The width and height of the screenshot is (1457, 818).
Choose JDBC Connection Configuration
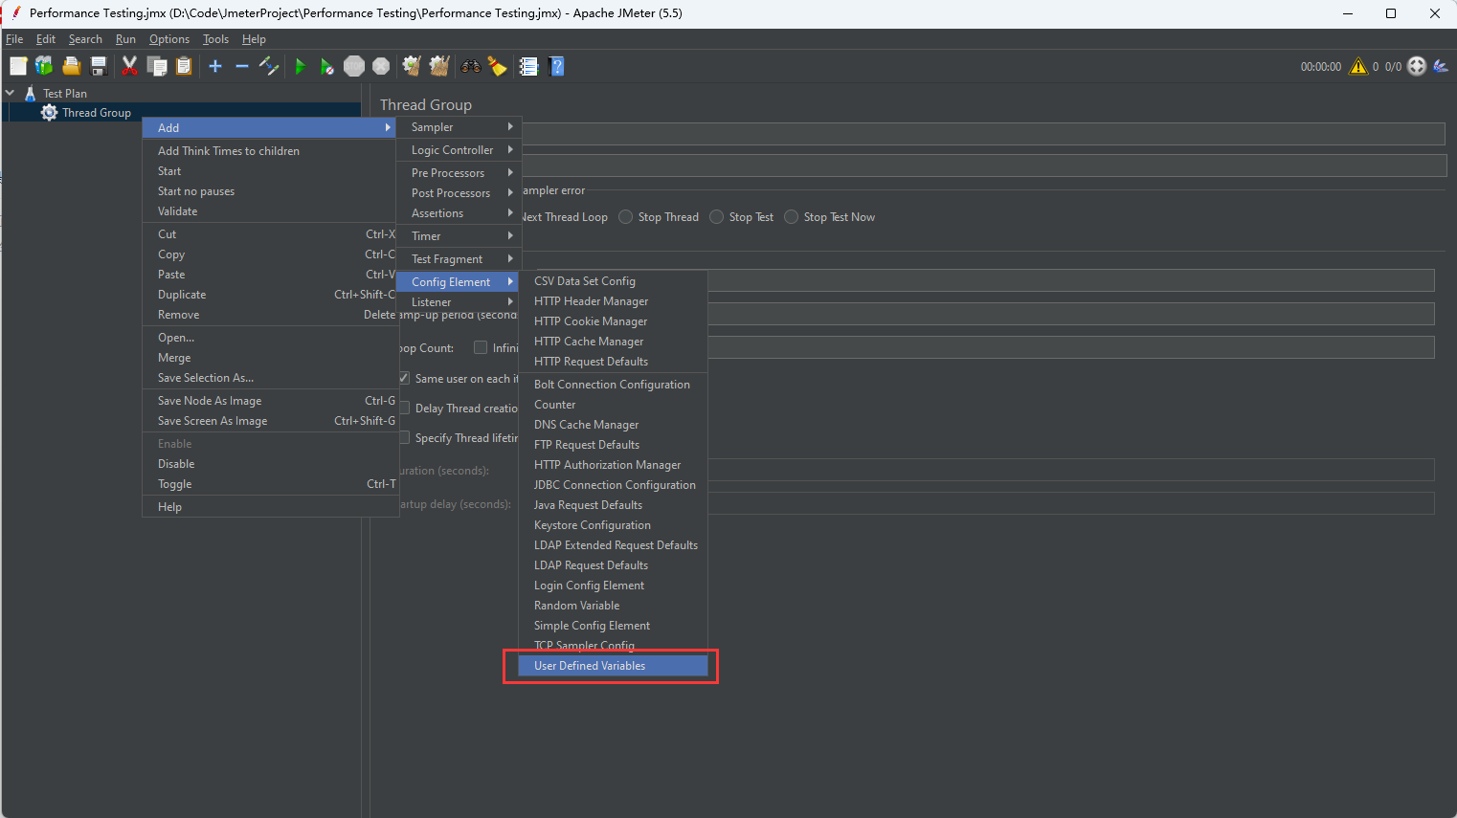pos(613,485)
